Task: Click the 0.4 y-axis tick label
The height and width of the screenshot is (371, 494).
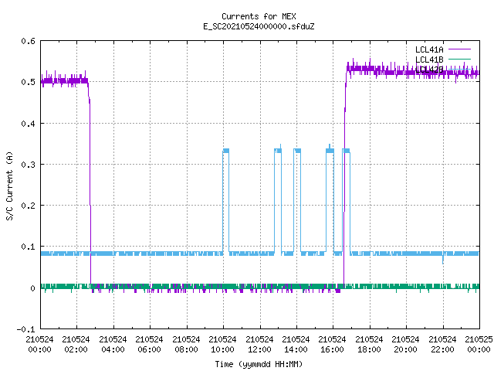Action: (28, 124)
